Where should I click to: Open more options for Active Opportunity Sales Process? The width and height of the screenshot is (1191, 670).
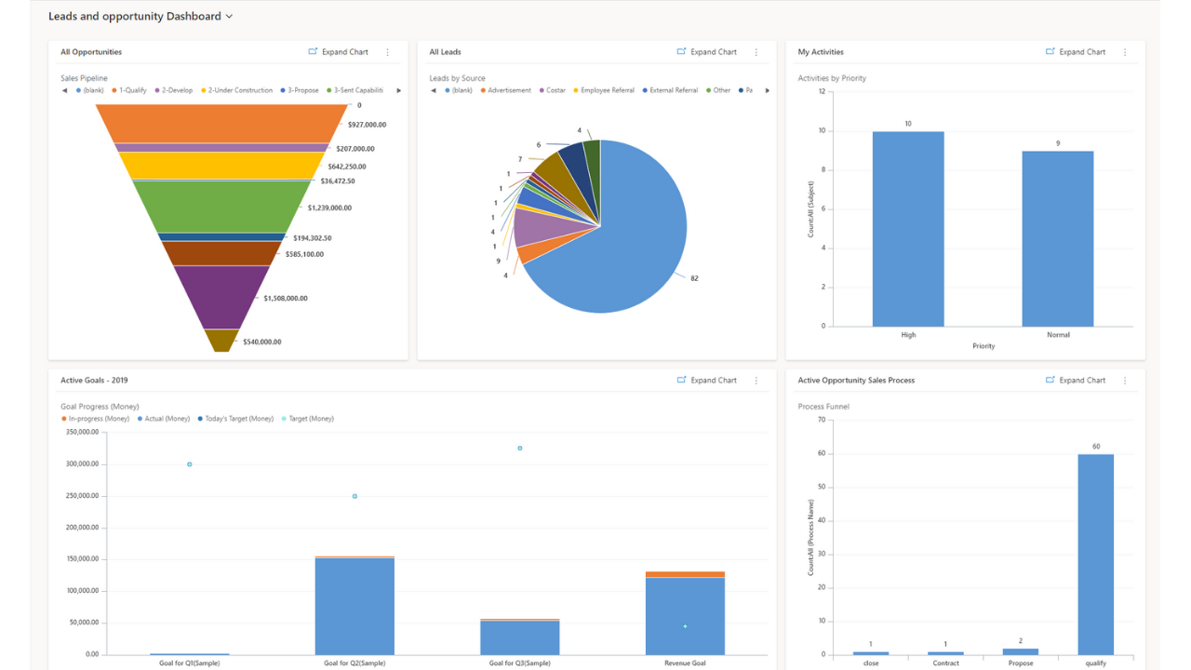[1125, 381]
